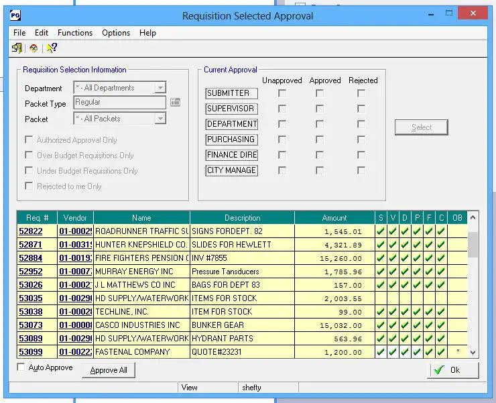The height and width of the screenshot is (403, 496).
Task: Open vendor link for MURRAY ENERGY INC
Action: (76, 272)
